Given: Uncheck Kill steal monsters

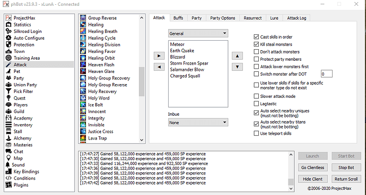Looking at the screenshot, I should (256, 44).
